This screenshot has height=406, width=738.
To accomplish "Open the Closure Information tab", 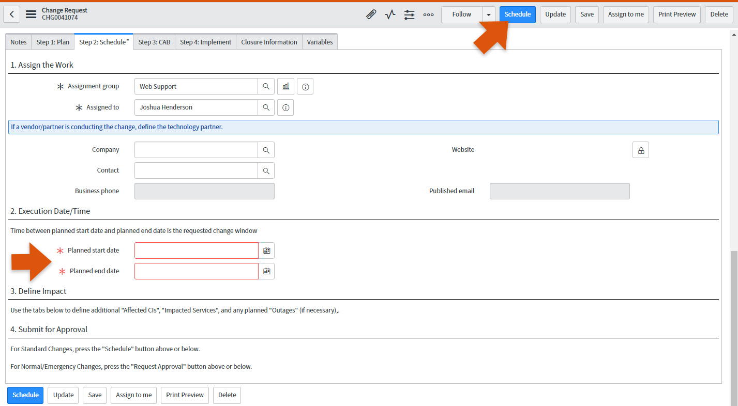I will (269, 42).
